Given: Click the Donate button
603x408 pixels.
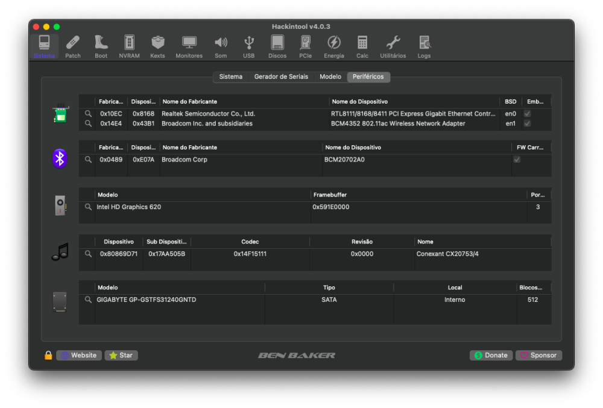Looking at the screenshot, I should coord(491,356).
